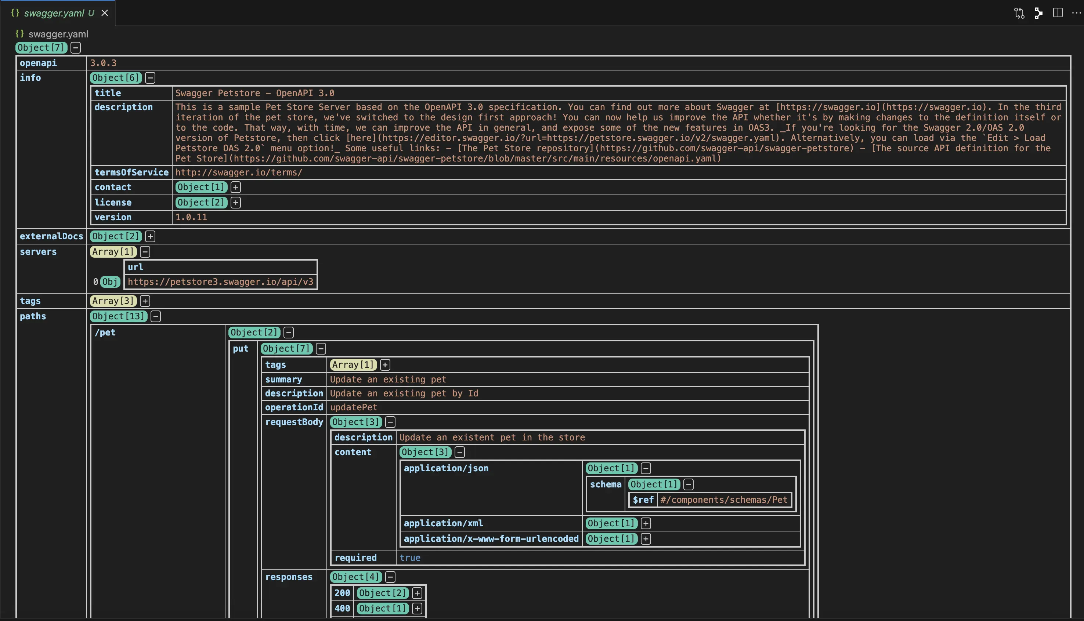The image size is (1084, 621).
Task: Select description value Update an existing pet by Id
Action: (404, 393)
